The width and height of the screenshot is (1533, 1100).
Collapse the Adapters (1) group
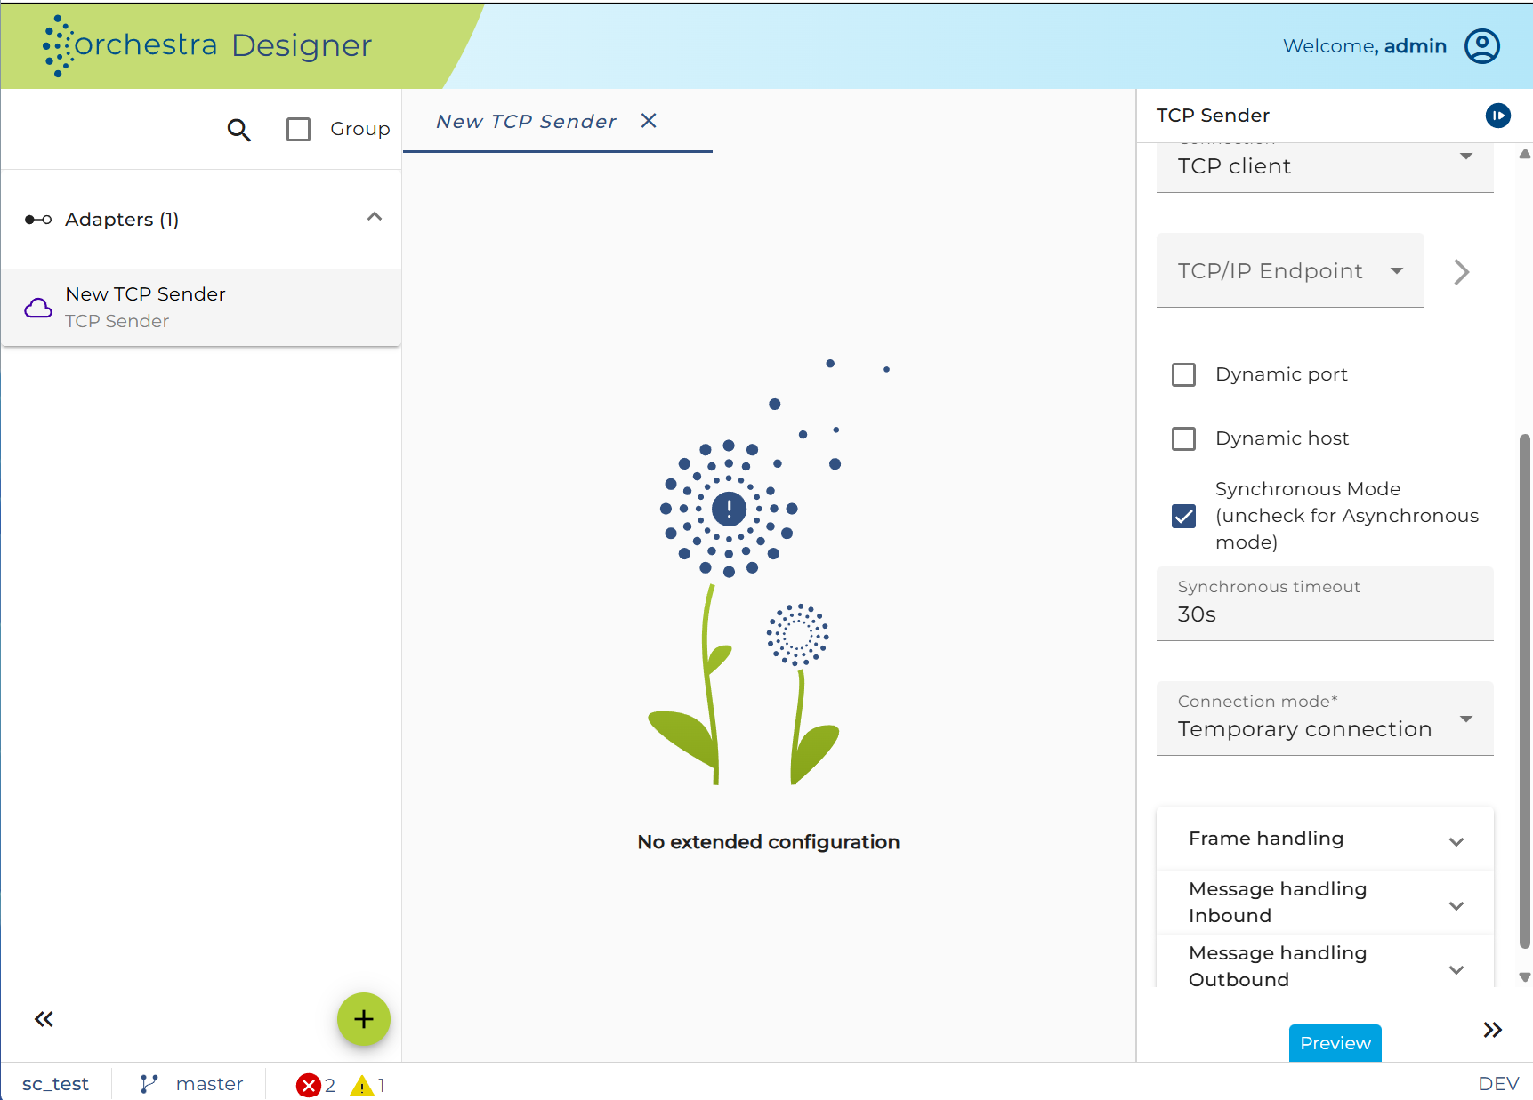coord(375,217)
